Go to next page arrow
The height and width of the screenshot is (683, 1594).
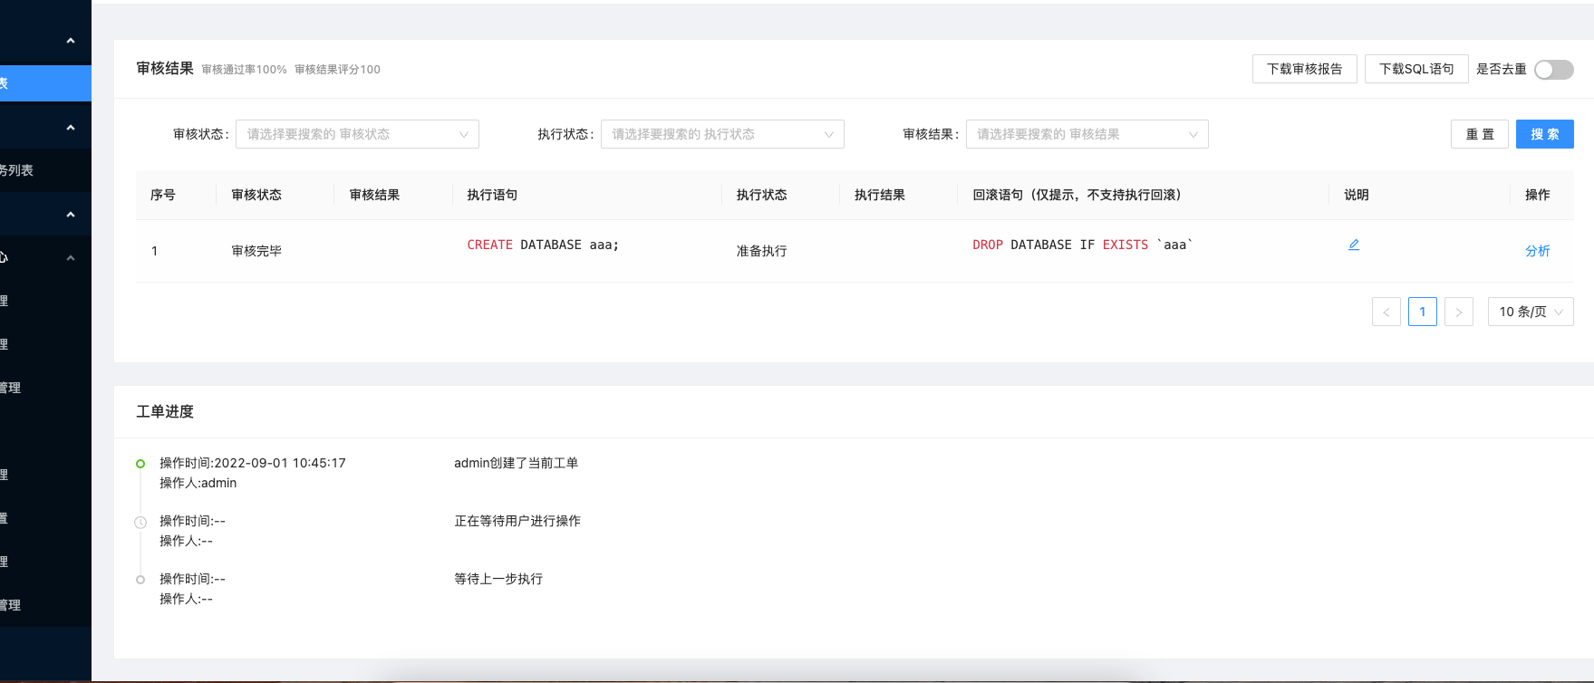(x=1459, y=312)
